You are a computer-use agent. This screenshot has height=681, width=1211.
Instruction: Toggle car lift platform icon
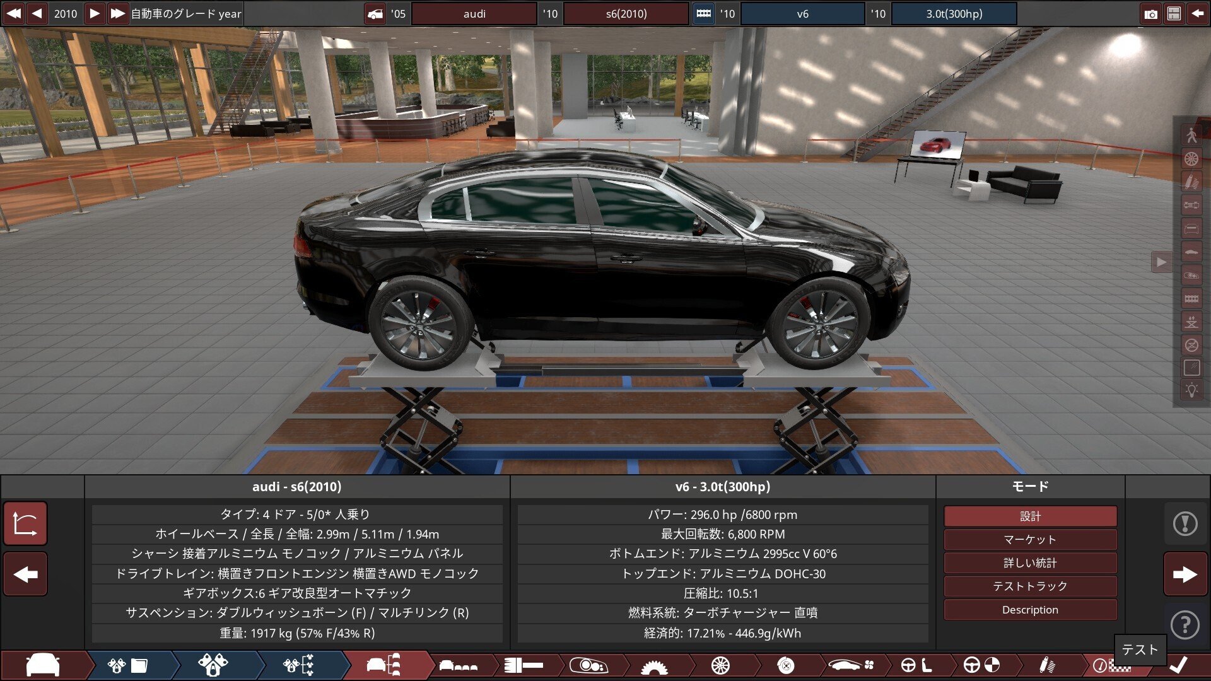click(x=1191, y=322)
